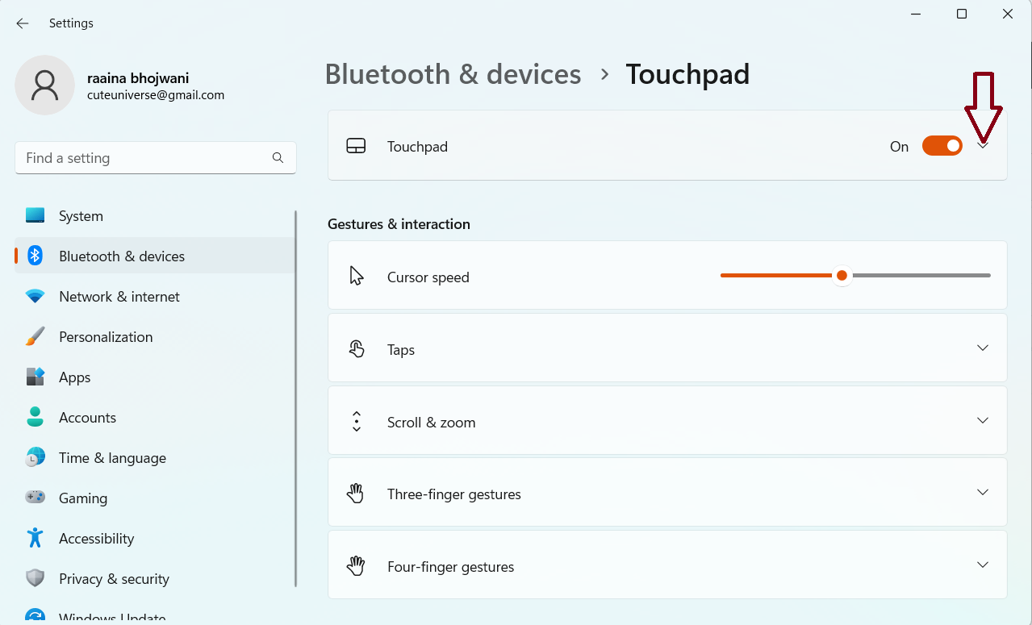Screen dimensions: 1032x625
Task: Expand the Taps section
Action: (982, 348)
